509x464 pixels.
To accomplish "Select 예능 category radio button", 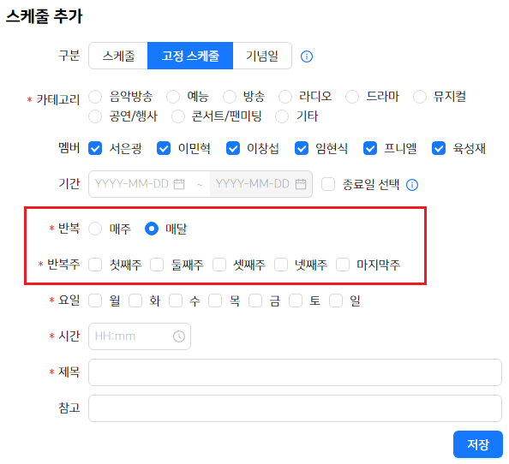I will coord(173,97).
